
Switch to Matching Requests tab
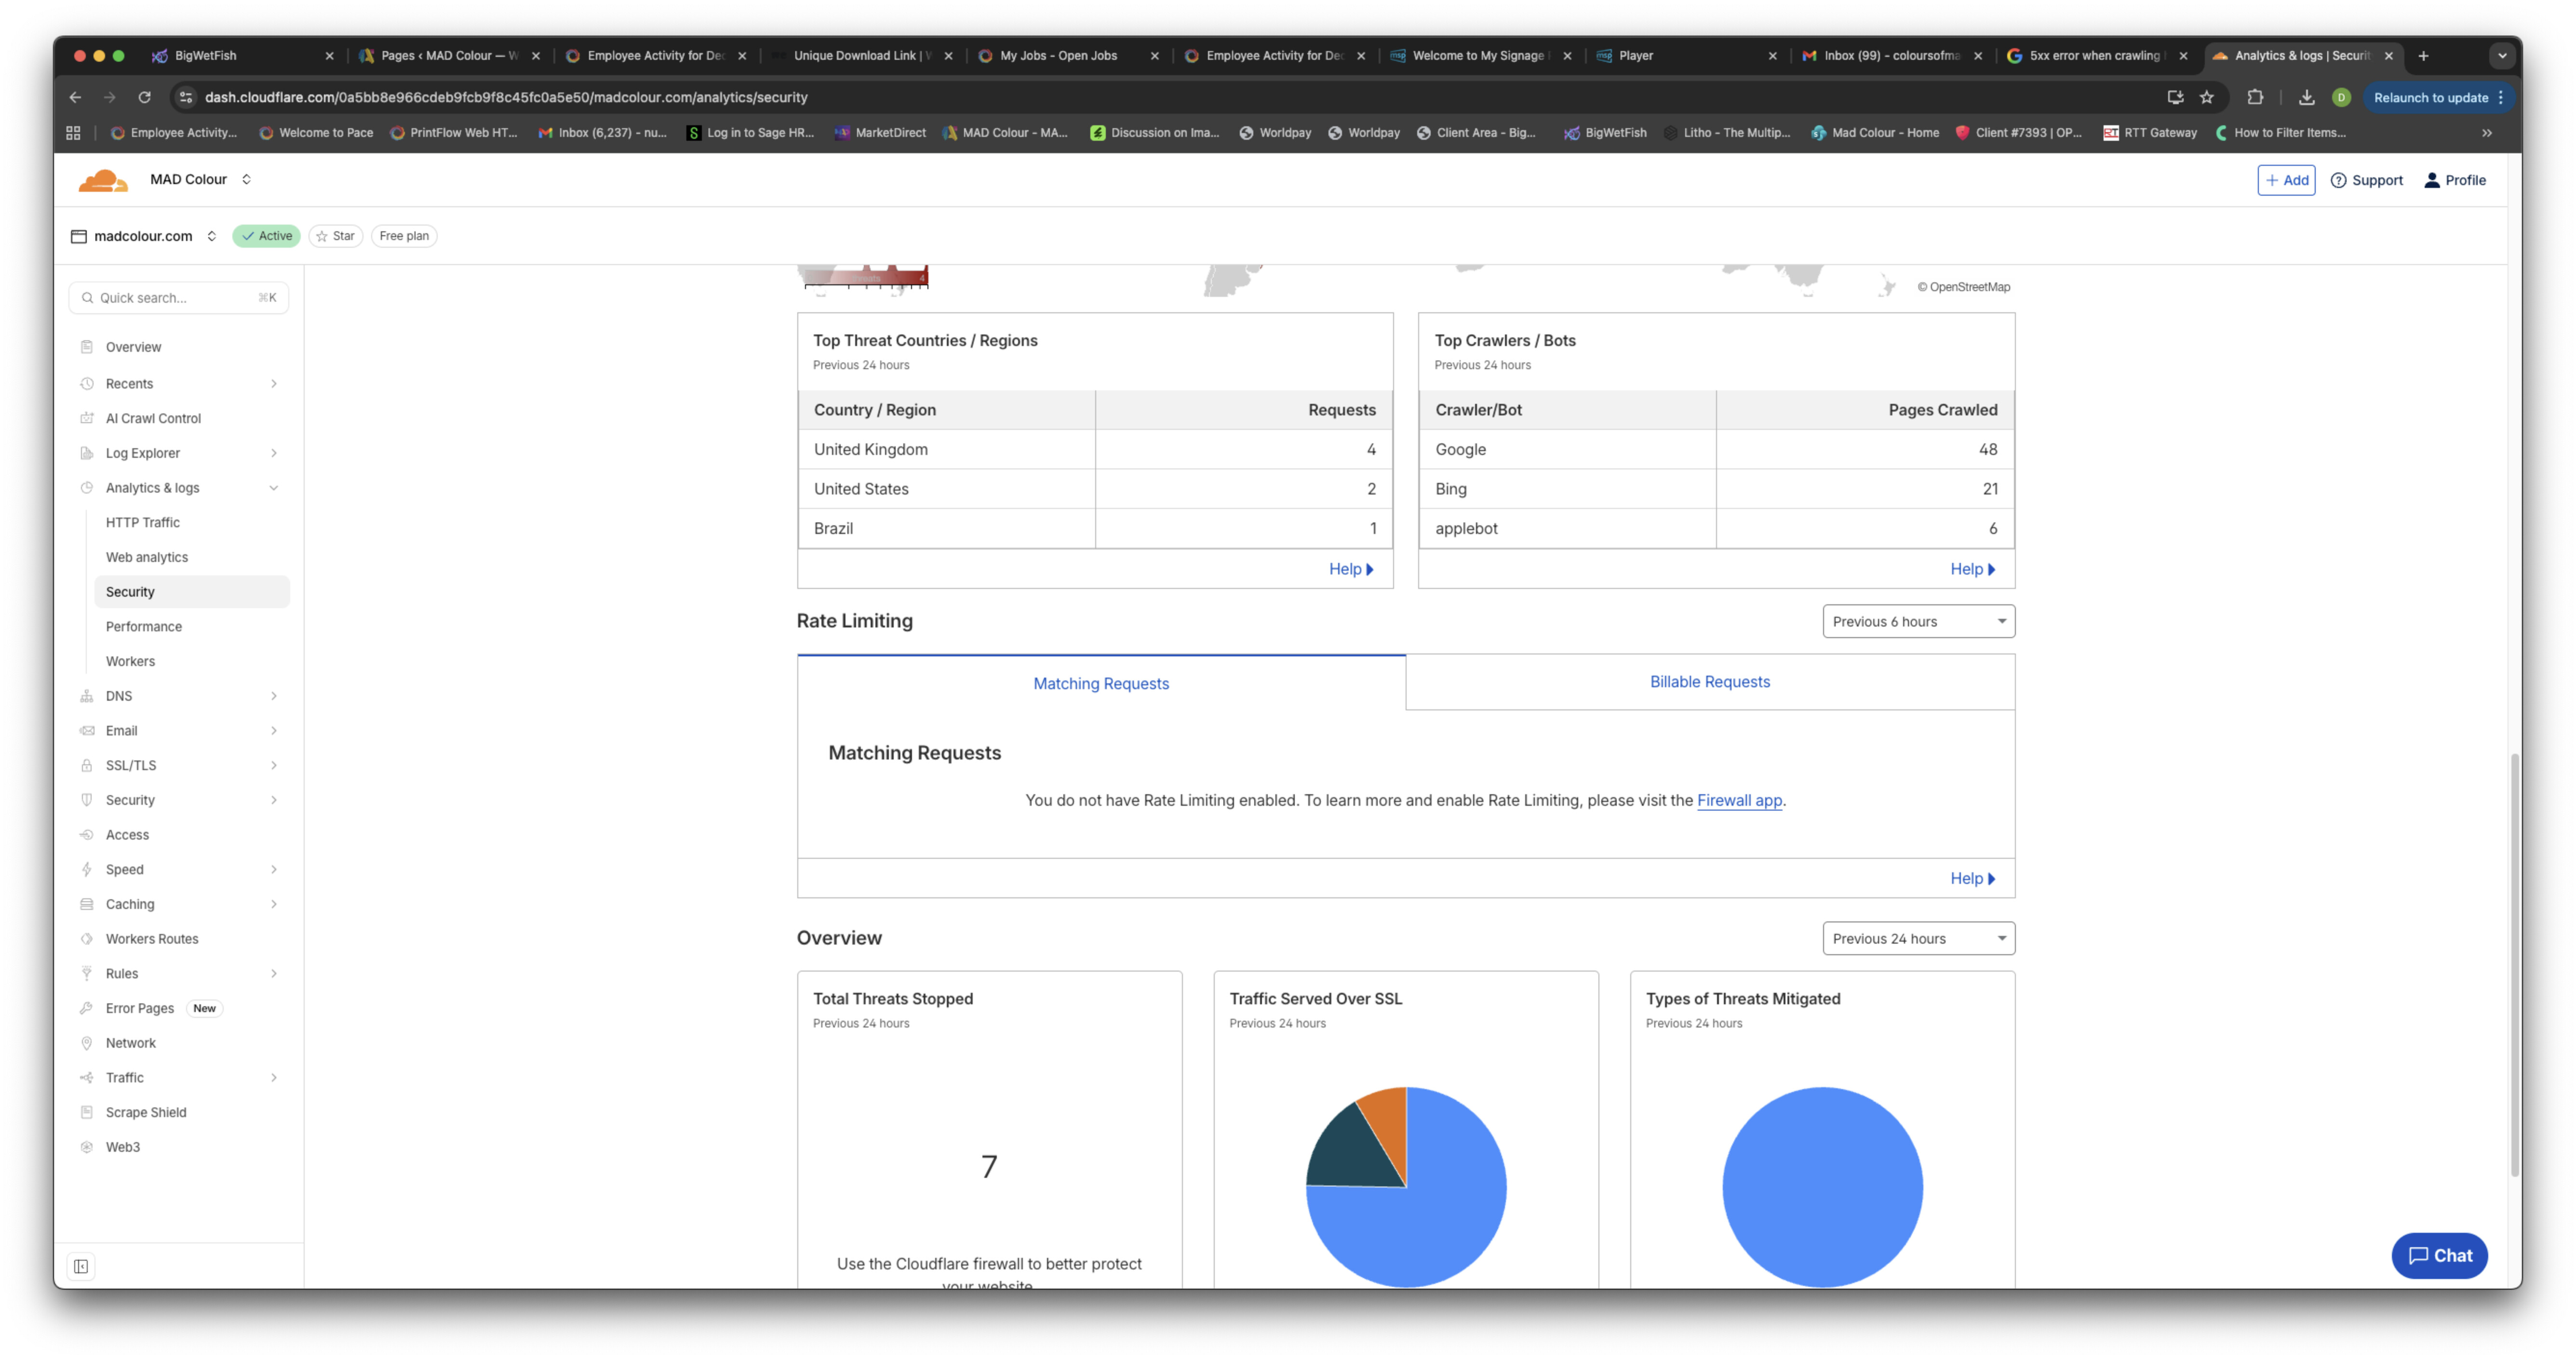point(1101,683)
